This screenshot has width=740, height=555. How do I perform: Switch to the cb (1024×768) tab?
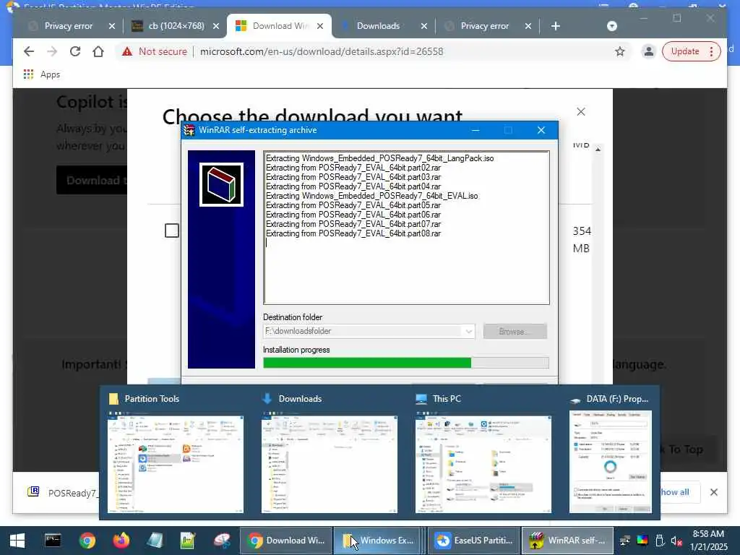(176, 26)
